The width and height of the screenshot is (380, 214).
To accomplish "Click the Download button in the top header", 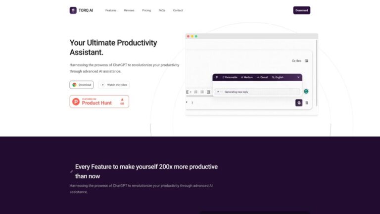I will pos(301,10).
